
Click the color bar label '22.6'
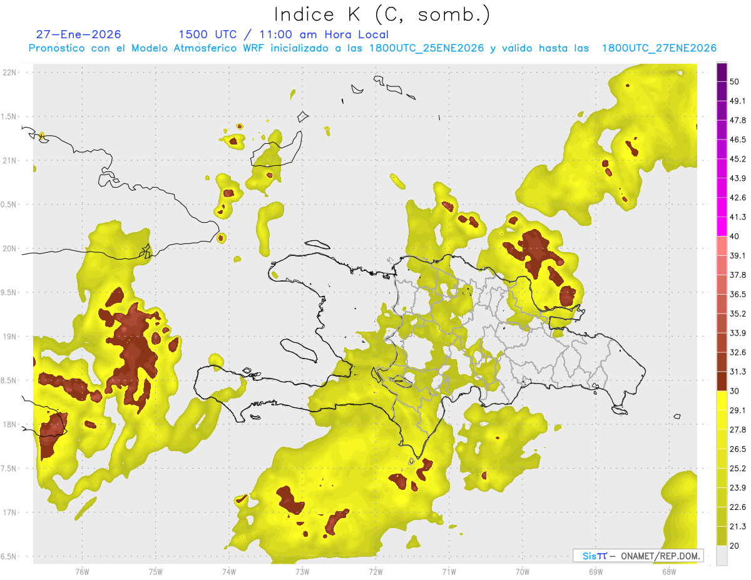738,507
